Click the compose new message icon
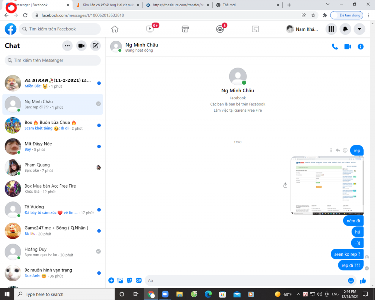This screenshot has height=300, width=375. [x=95, y=46]
